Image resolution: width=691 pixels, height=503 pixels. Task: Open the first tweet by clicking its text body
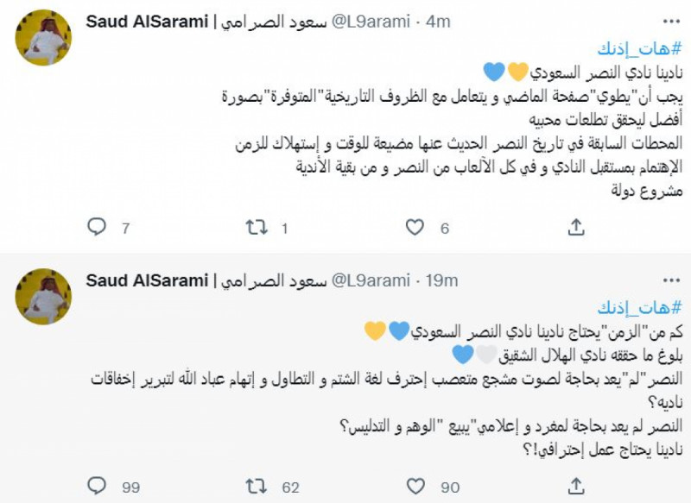[x=432, y=129]
